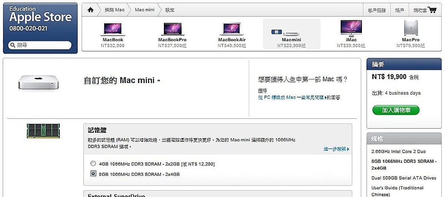This screenshot has height=197, width=445.
Task: Open the 設定 breadcrumb item
Action: tap(170, 10)
